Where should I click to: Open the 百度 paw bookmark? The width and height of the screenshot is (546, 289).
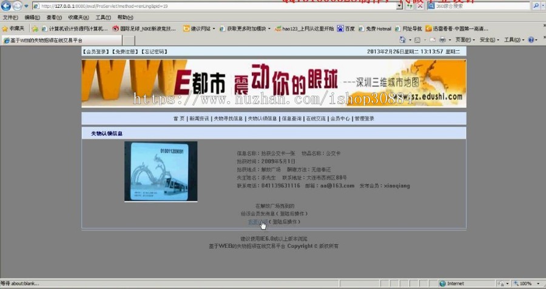point(346,28)
